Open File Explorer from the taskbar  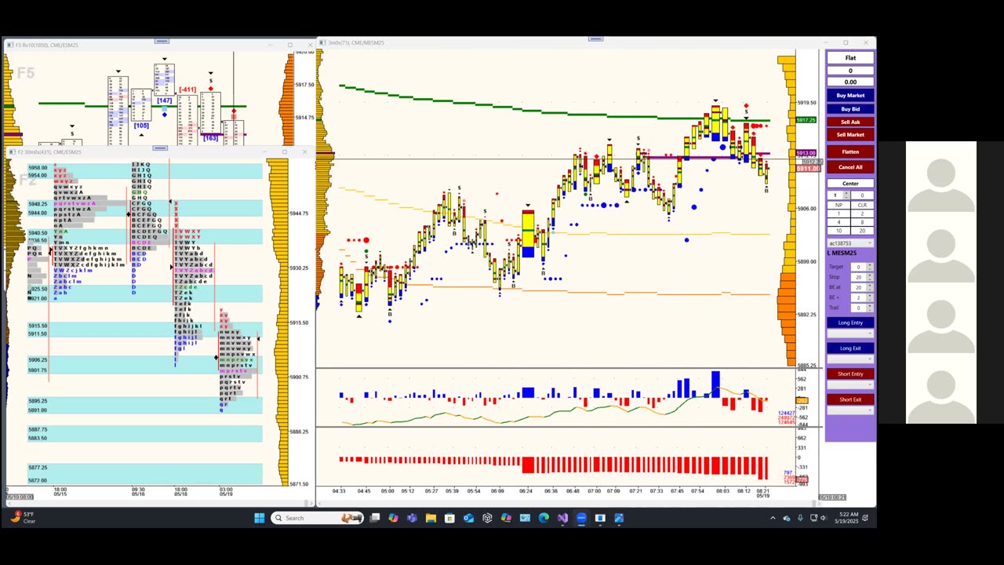tap(431, 518)
